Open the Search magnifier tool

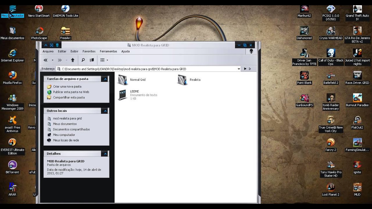[x=83, y=60]
